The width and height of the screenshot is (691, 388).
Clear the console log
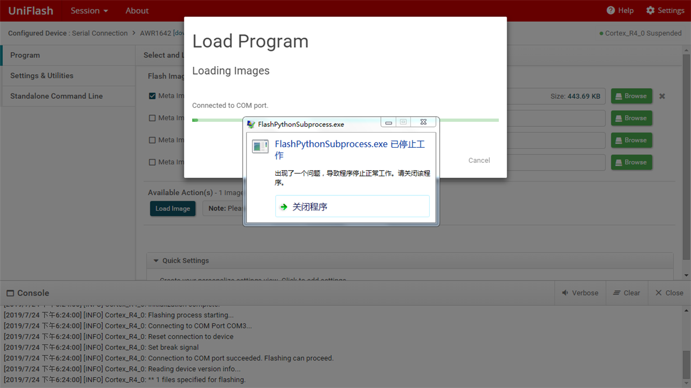(x=626, y=293)
